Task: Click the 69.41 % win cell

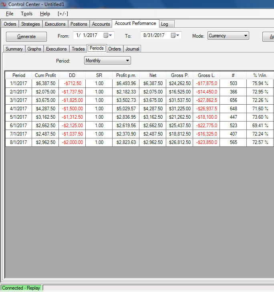Action: point(260,126)
